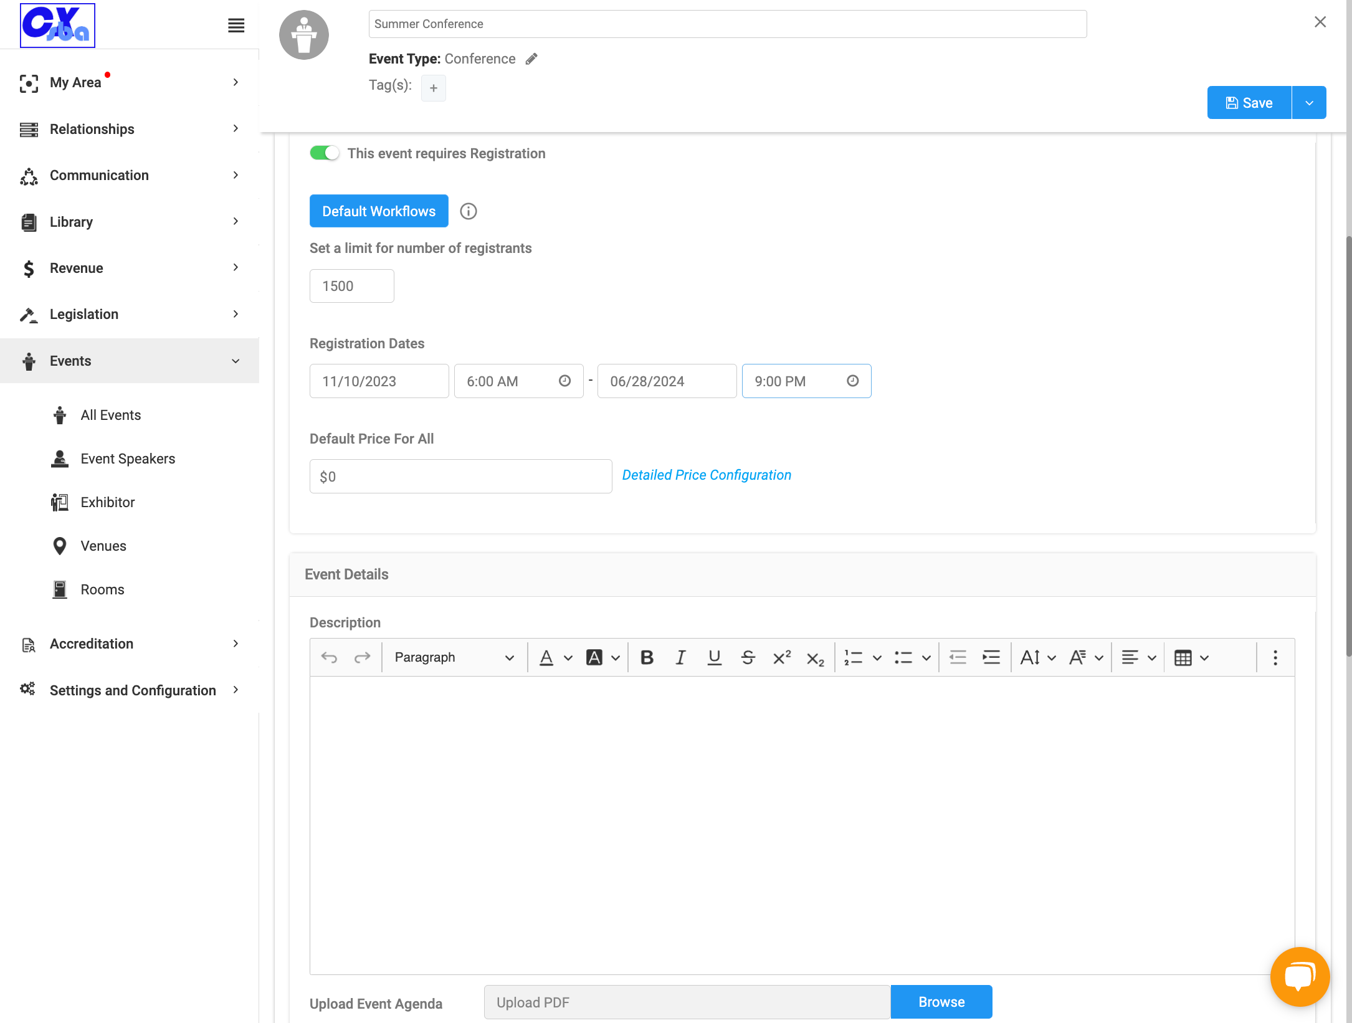The image size is (1352, 1023).
Task: Click the hamburger menu icon
Action: tap(236, 26)
